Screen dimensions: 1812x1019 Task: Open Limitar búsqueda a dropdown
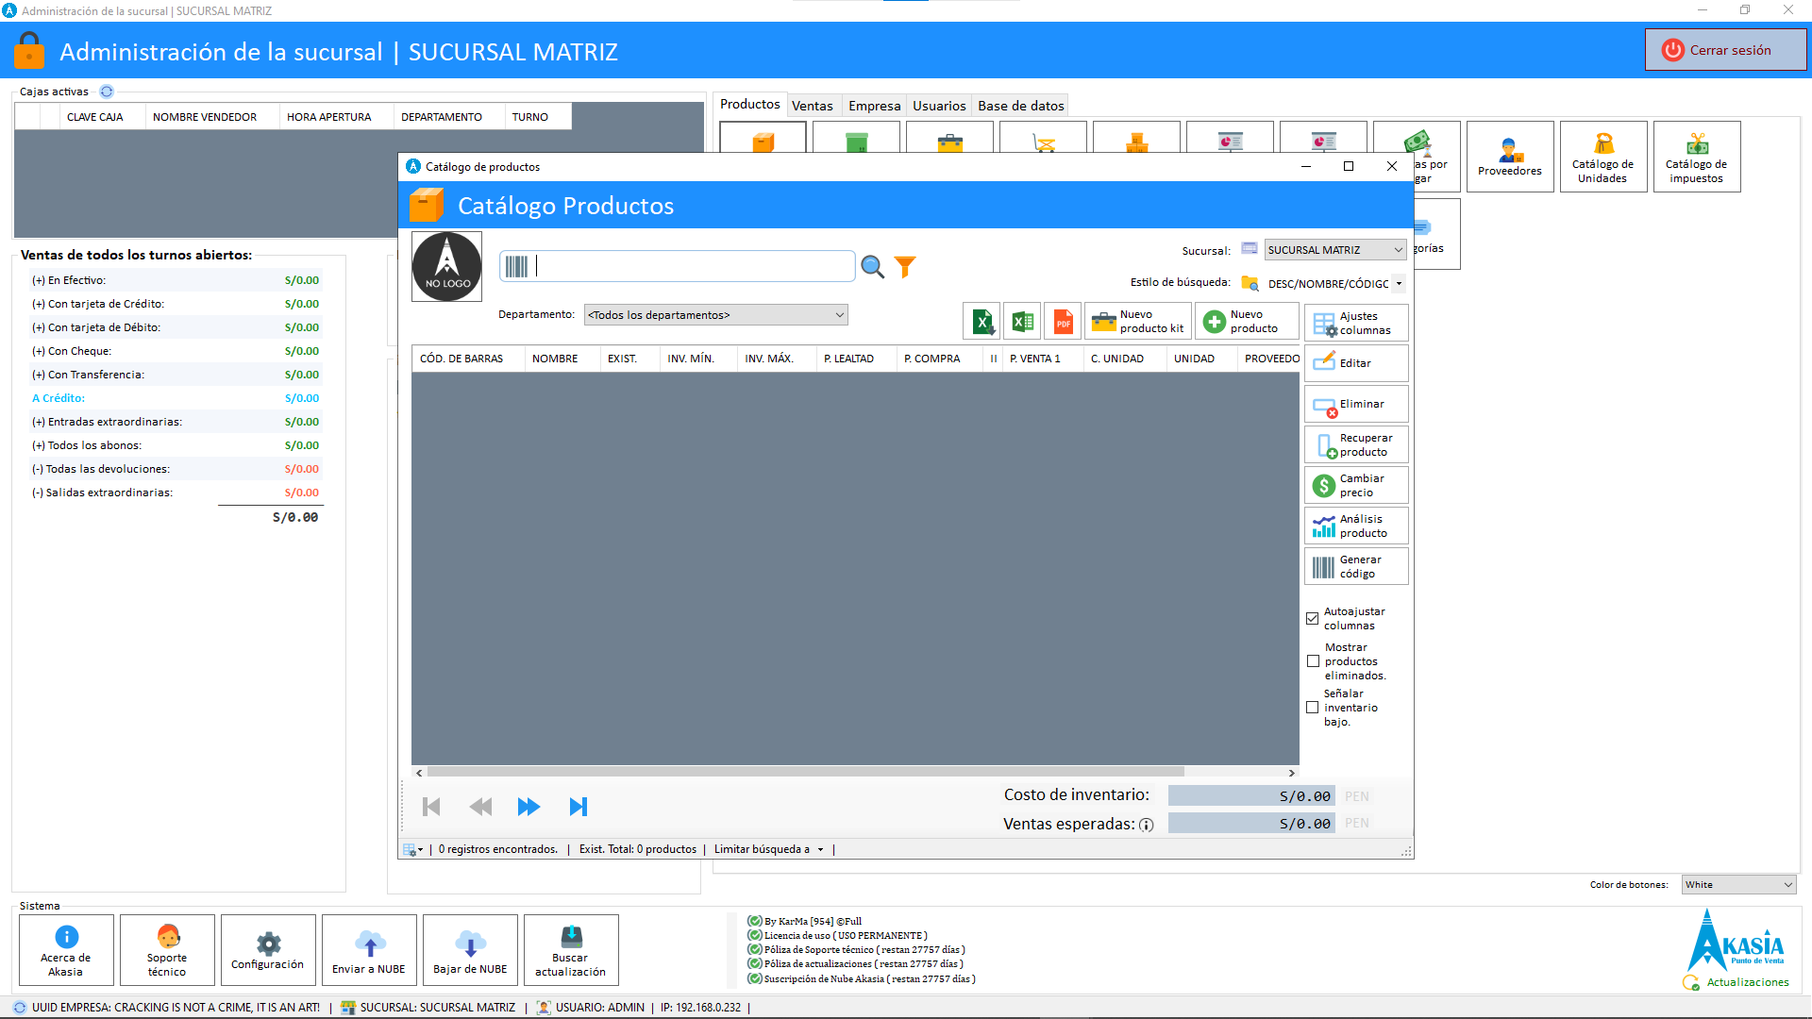[768, 849]
